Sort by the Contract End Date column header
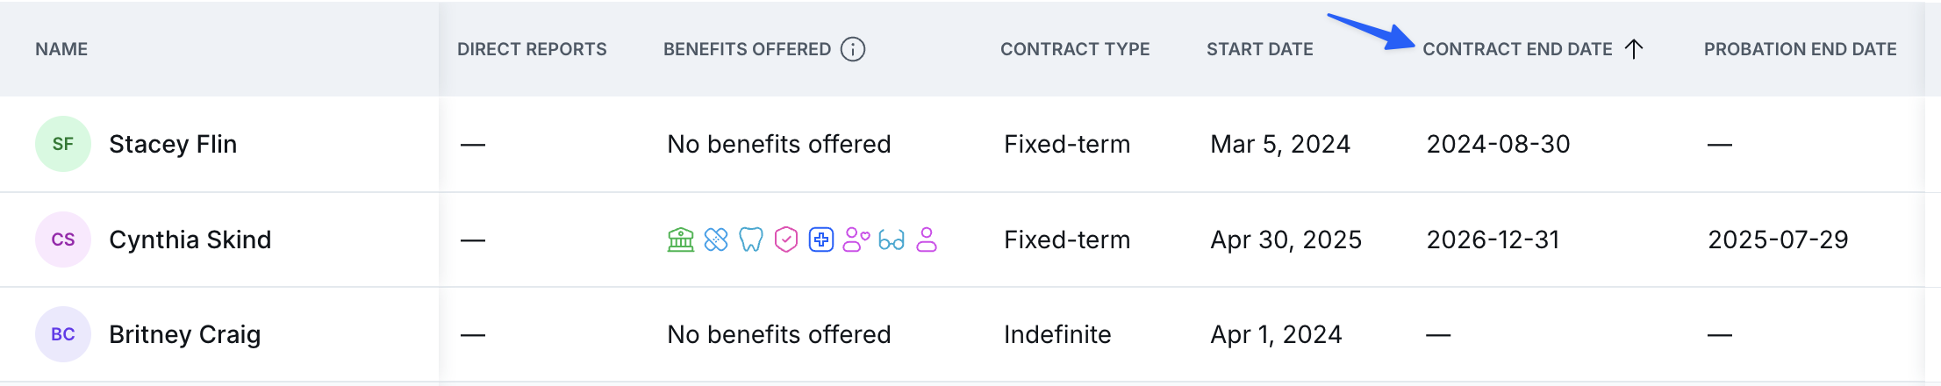This screenshot has height=386, width=1941. pyautogui.click(x=1517, y=49)
